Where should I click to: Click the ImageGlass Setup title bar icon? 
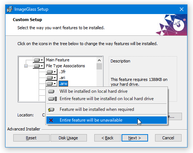(10, 9)
